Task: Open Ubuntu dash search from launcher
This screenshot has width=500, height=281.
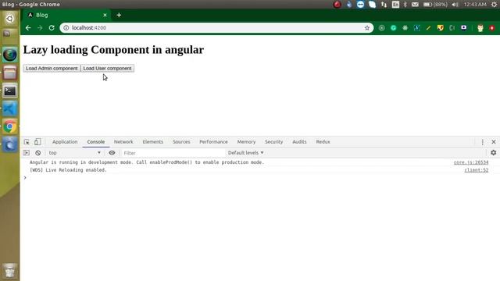Action: (x=9, y=19)
